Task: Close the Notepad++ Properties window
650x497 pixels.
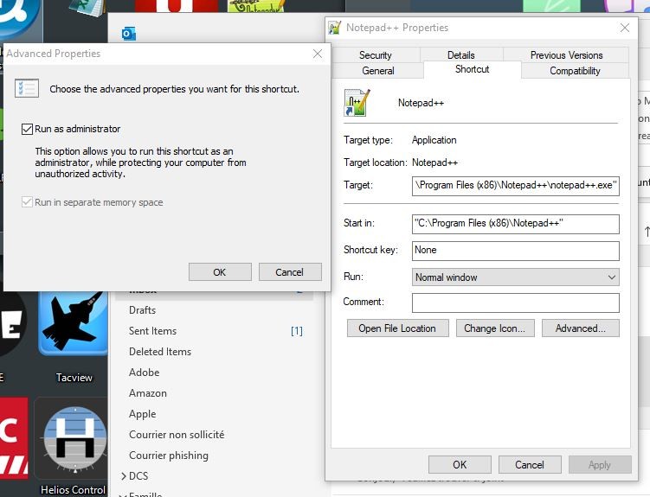Action: click(625, 28)
